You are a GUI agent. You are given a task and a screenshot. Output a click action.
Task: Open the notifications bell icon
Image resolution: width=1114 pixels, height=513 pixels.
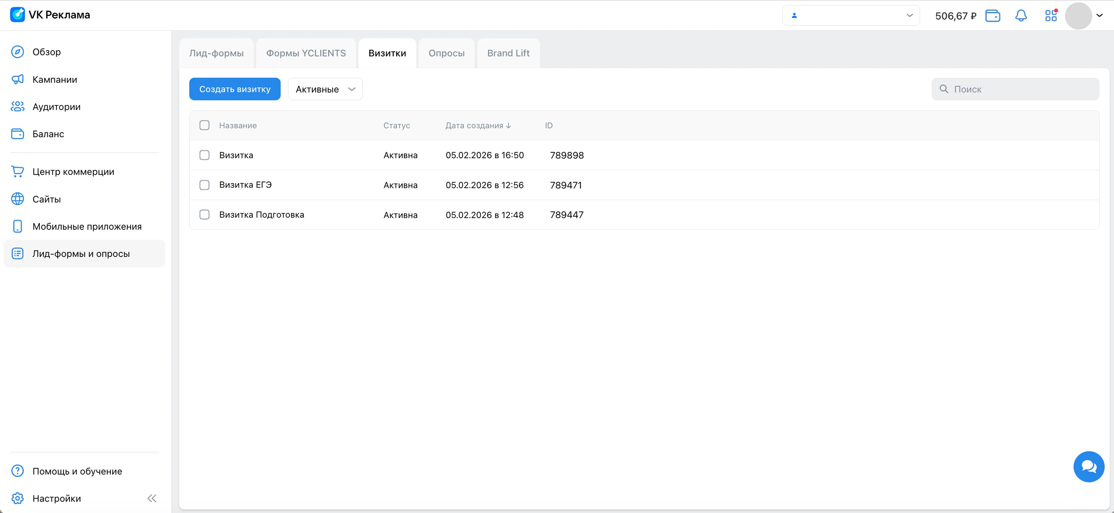coord(1021,16)
